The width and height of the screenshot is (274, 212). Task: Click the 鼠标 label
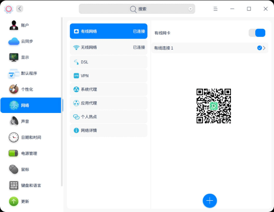coord(25,169)
